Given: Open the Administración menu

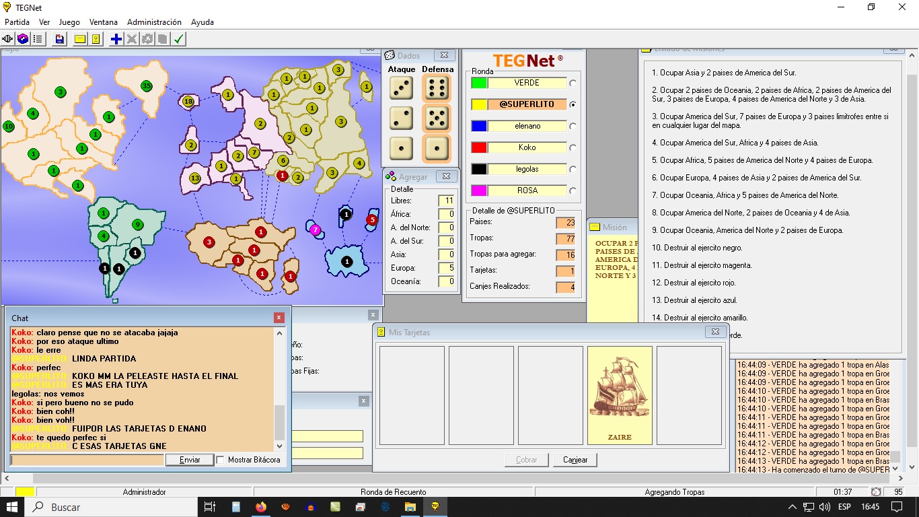Looking at the screenshot, I should point(154,22).
